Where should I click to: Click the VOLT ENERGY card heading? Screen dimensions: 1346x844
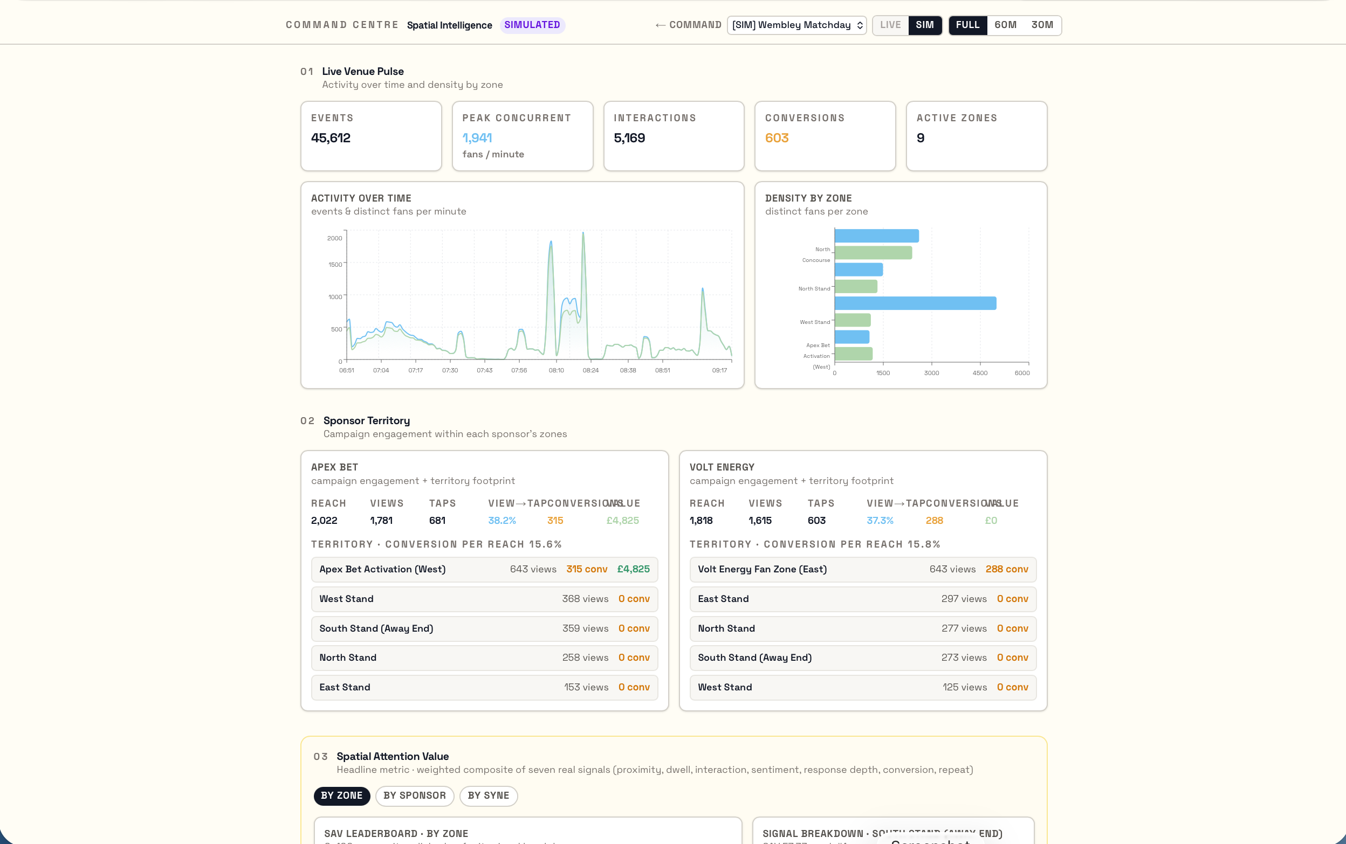tap(722, 467)
